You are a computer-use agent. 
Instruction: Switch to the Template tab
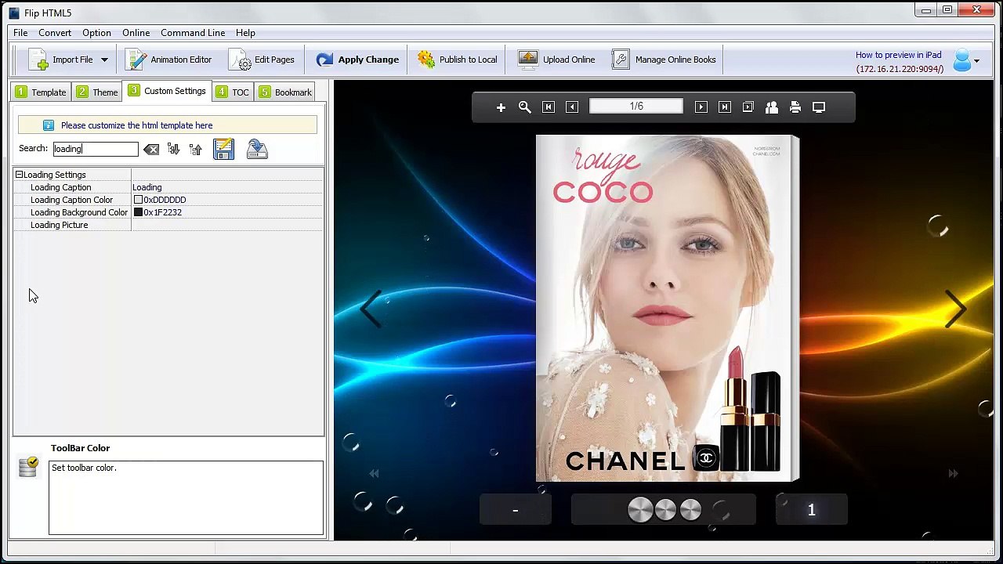pos(41,92)
